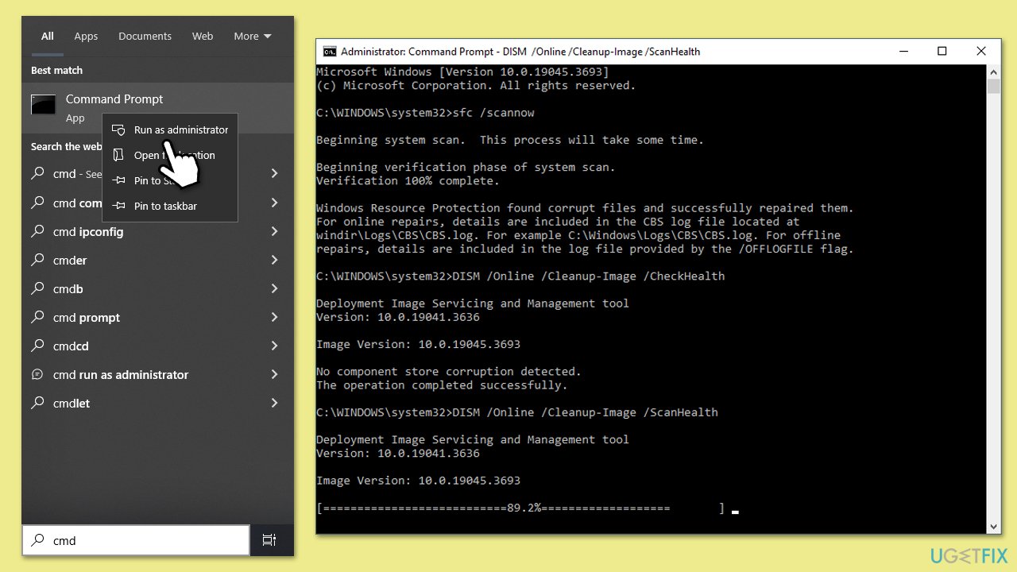Click the search icon beside 'cmder' suggestion
The width and height of the screenshot is (1017, 572).
point(37,260)
